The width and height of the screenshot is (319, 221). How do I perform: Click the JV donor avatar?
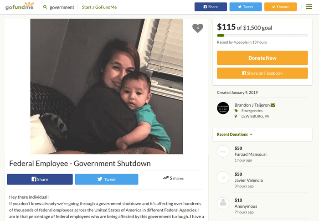(x=223, y=177)
